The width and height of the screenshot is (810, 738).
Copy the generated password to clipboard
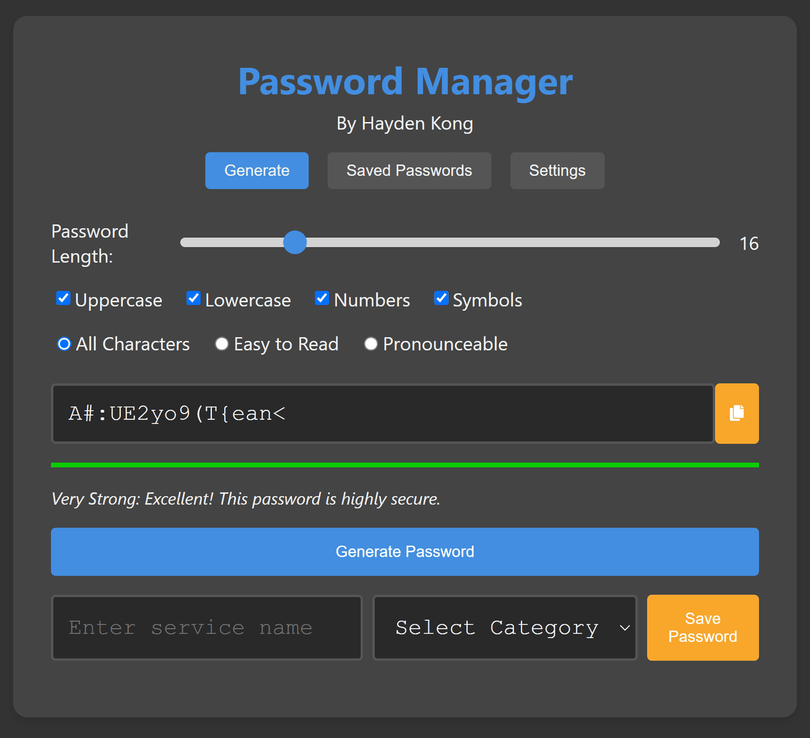pos(737,414)
